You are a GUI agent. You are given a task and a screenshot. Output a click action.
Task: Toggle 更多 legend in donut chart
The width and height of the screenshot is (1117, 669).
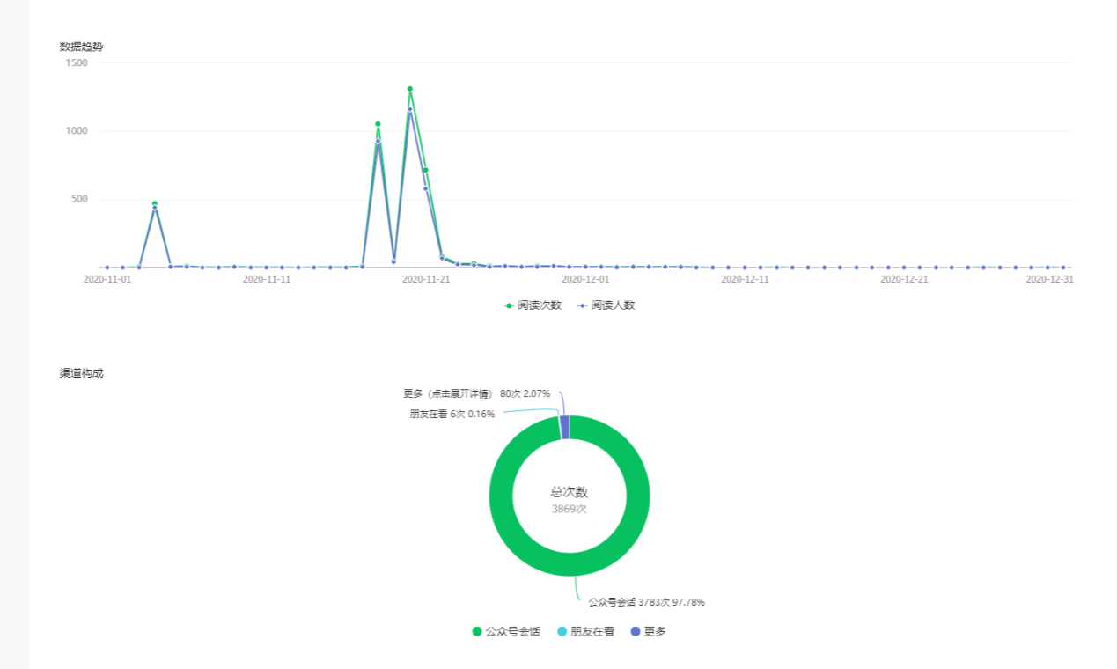(649, 631)
